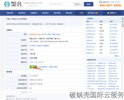Click the blue search button in the header

coord(89,4)
